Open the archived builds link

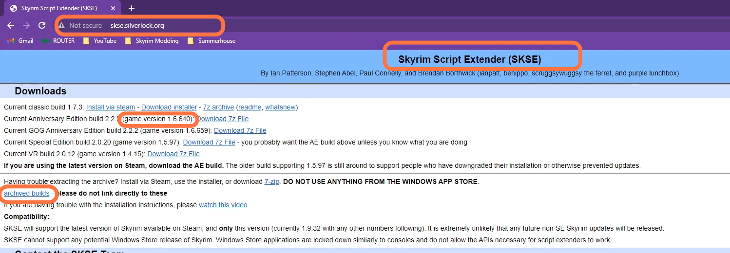(27, 193)
